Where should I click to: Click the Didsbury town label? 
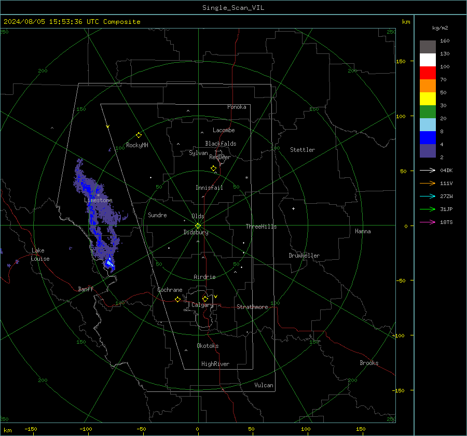pos(196,232)
